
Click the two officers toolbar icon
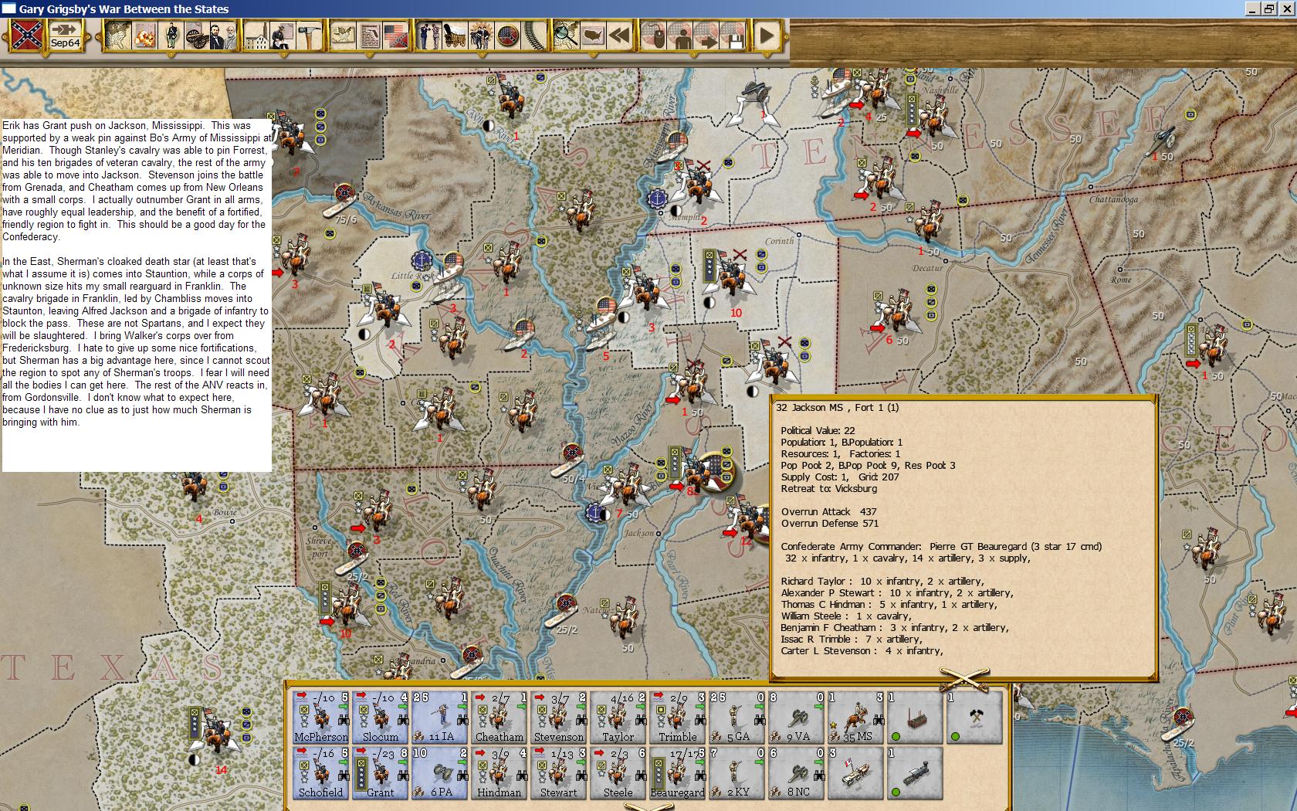[x=429, y=36]
